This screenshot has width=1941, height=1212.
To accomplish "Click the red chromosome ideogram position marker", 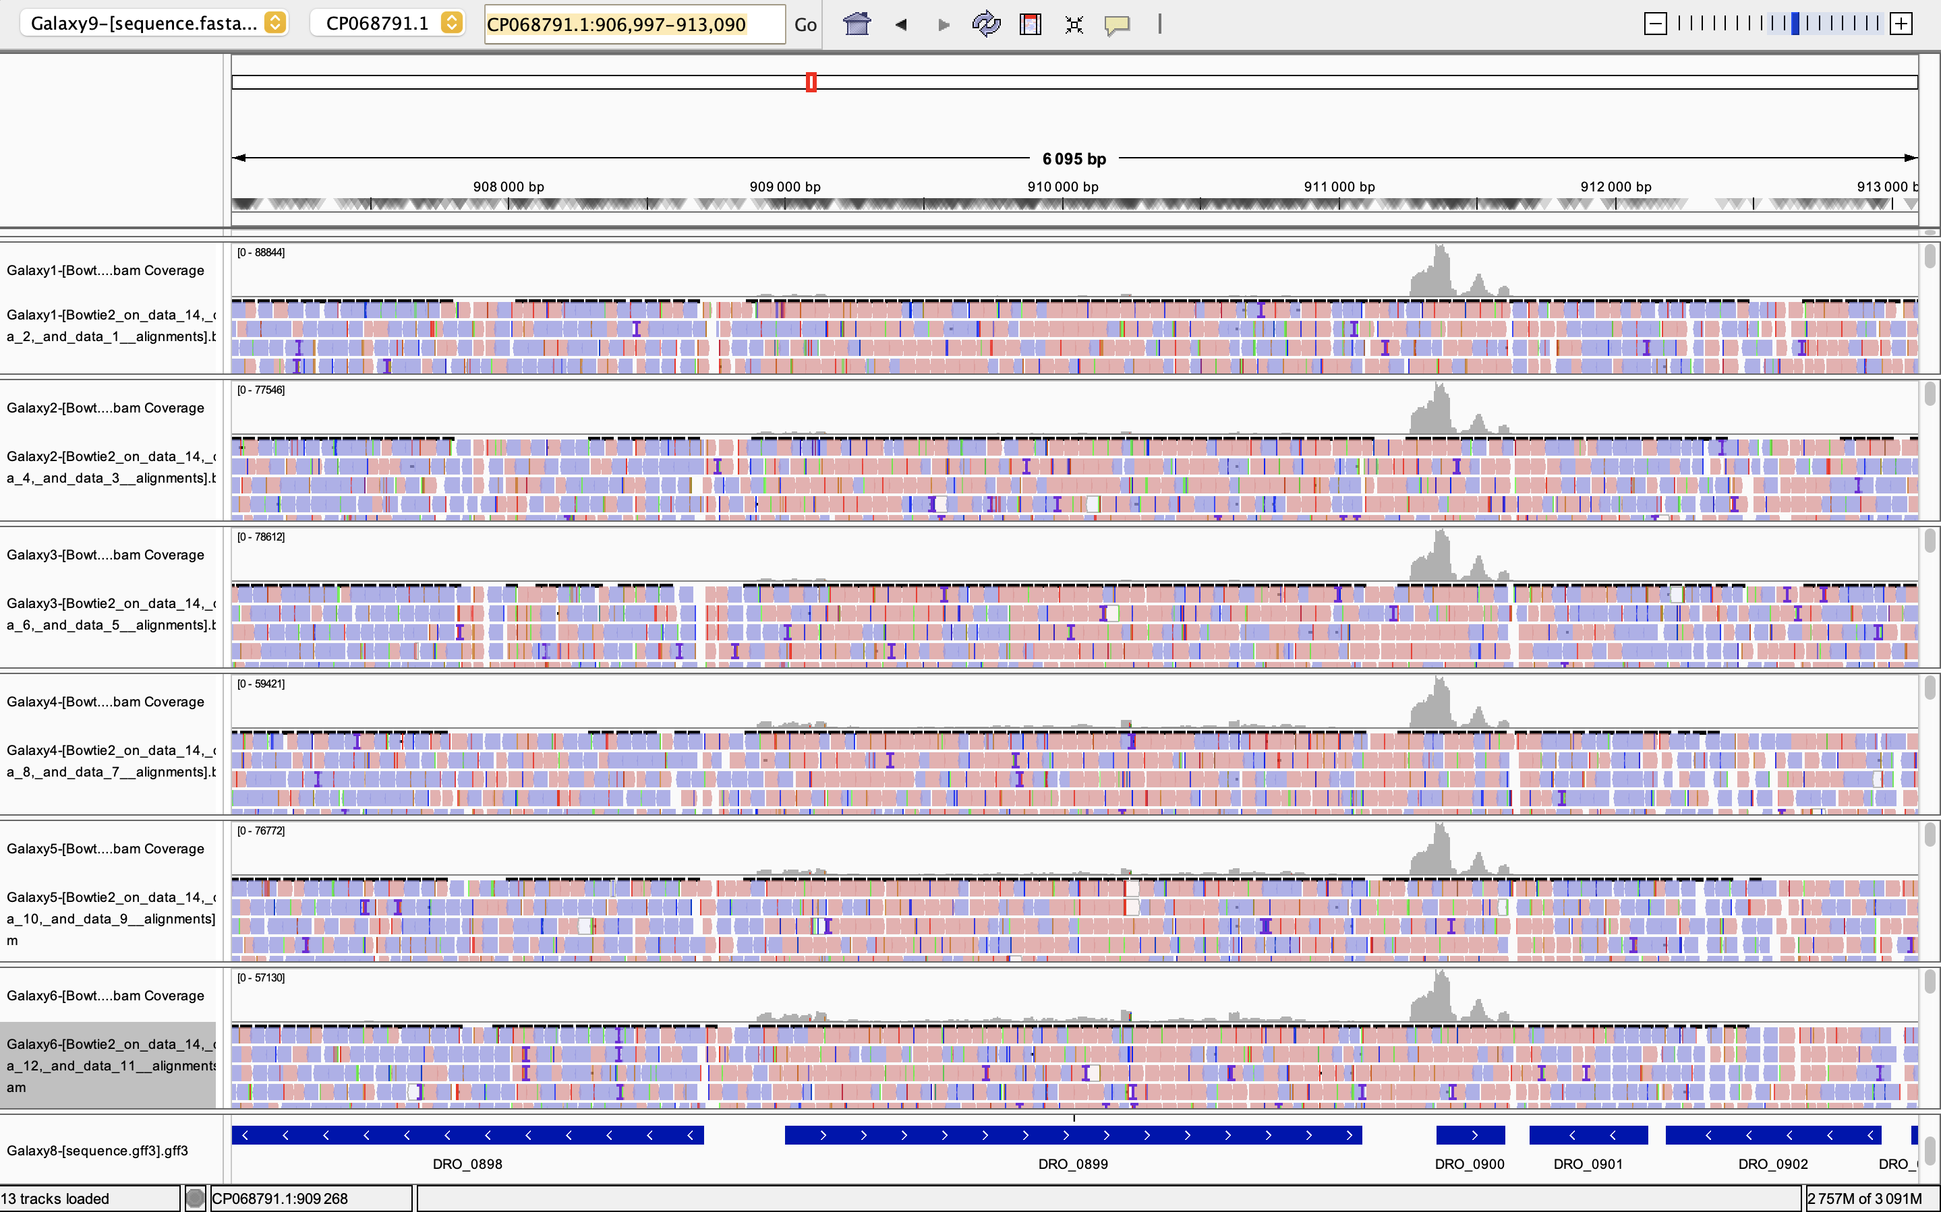I will tap(811, 82).
